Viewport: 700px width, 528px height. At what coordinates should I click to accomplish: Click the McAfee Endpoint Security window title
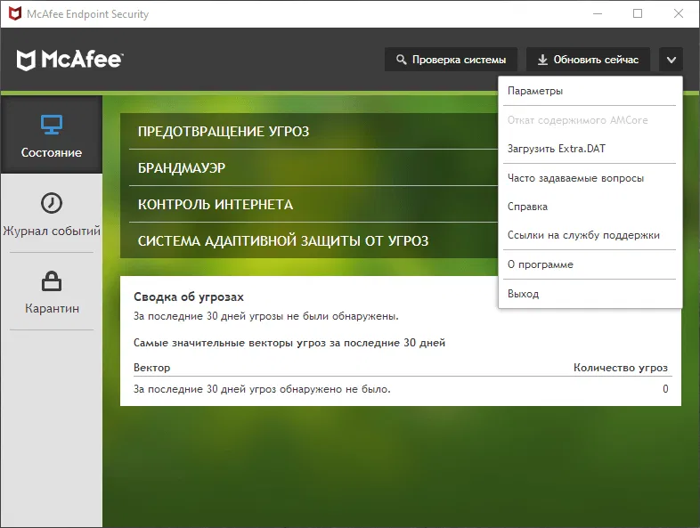point(87,14)
